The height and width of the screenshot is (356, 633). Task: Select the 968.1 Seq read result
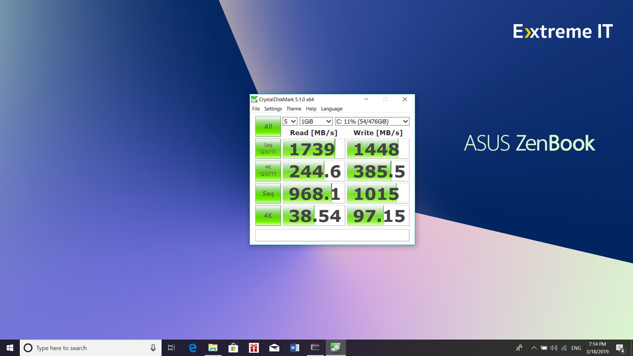click(314, 193)
